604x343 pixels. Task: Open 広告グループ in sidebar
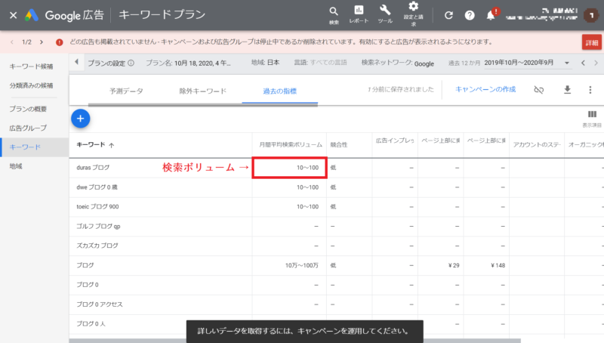(28, 128)
